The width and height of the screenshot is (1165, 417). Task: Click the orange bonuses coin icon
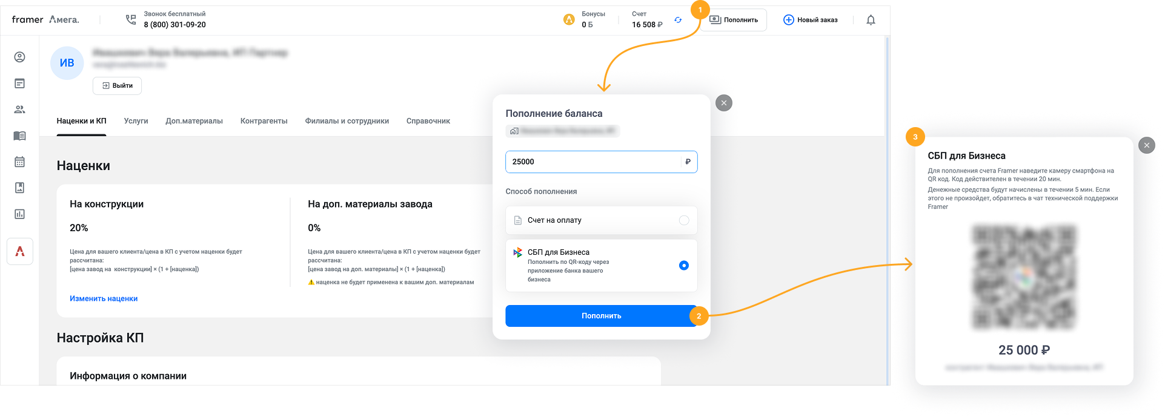coord(569,20)
